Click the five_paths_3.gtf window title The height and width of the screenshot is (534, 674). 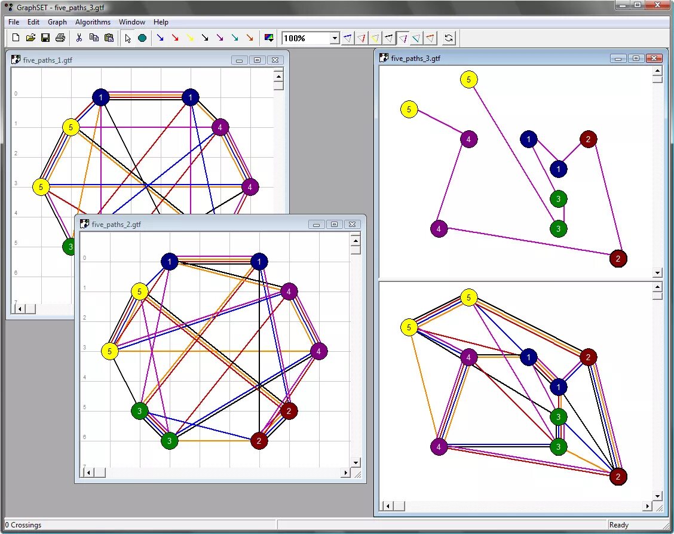point(416,59)
